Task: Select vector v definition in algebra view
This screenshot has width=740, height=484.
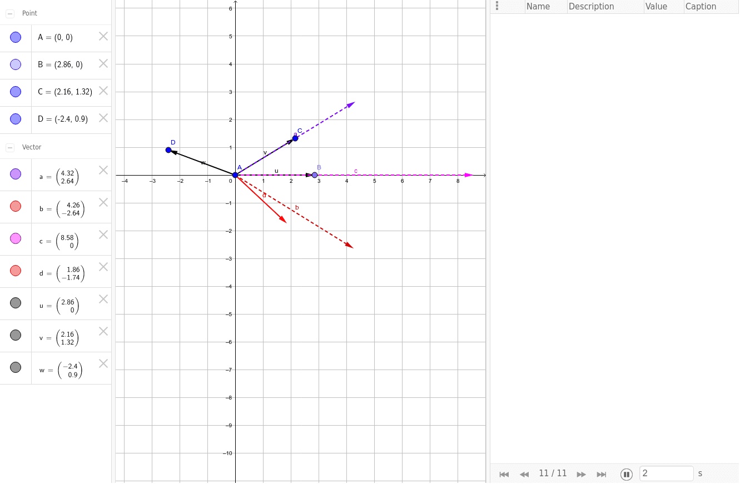Action: [x=59, y=338]
